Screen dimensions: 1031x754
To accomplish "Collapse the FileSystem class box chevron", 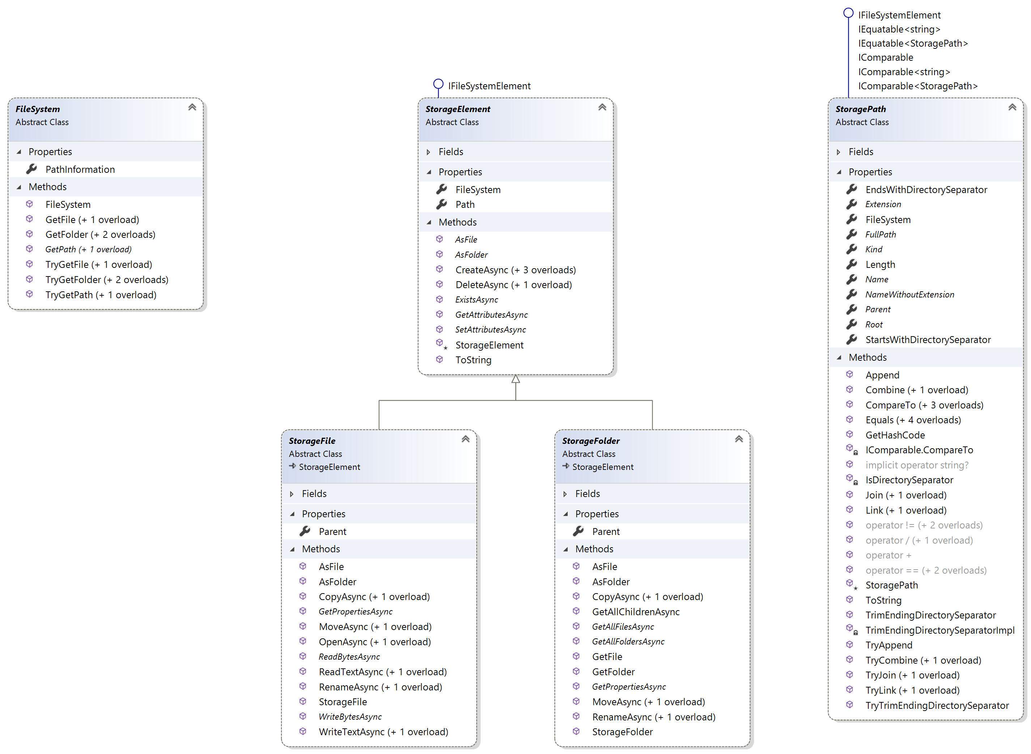I will (x=192, y=107).
